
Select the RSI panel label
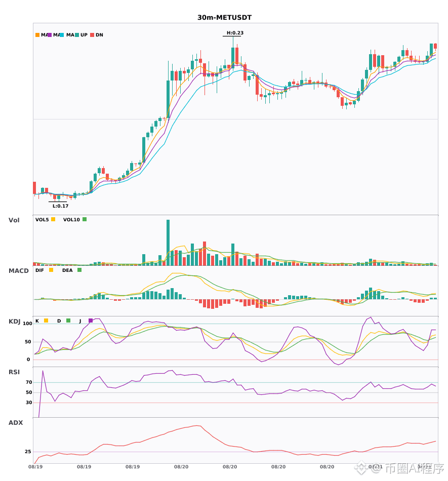(14, 372)
